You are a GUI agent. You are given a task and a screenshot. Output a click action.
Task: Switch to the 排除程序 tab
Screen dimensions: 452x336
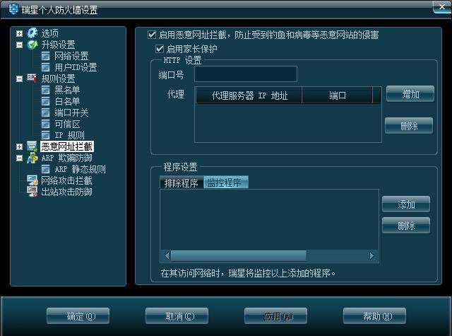182,183
